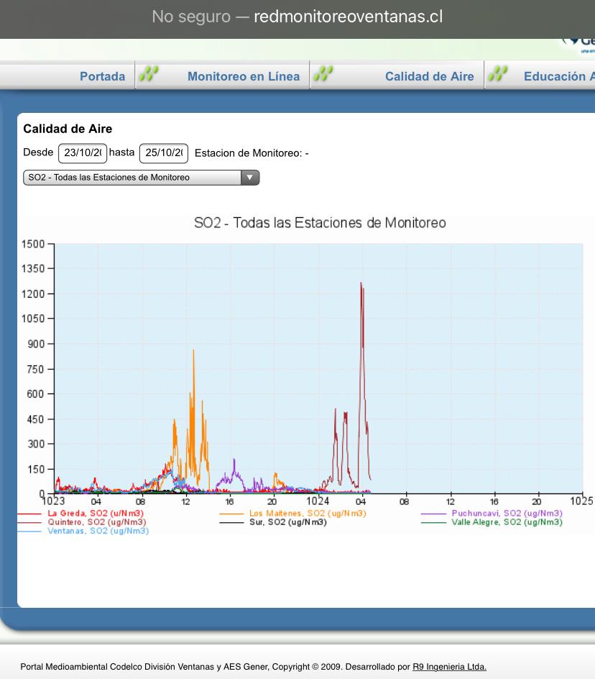Open the Monitoreo en Línea menu
The width and height of the screenshot is (595, 679).
(244, 76)
